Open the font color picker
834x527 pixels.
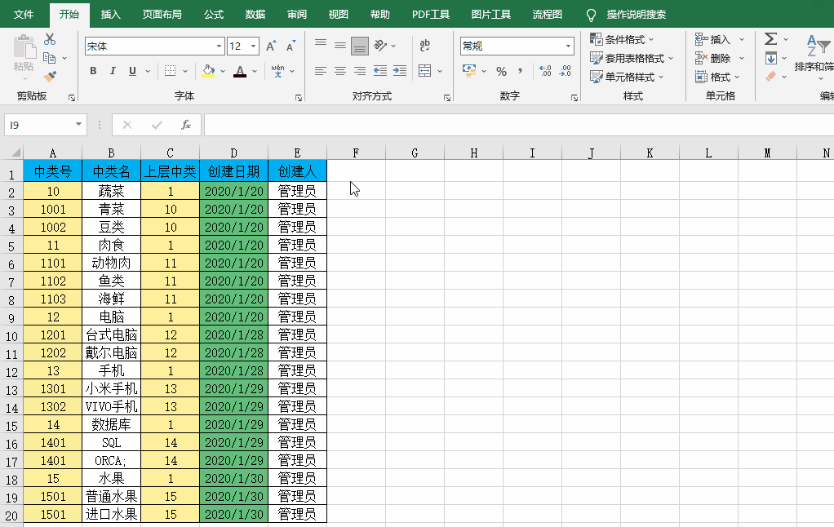pos(240,72)
